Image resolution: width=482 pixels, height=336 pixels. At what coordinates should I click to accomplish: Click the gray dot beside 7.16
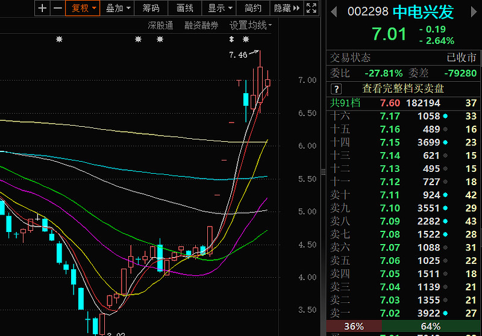[445, 129]
